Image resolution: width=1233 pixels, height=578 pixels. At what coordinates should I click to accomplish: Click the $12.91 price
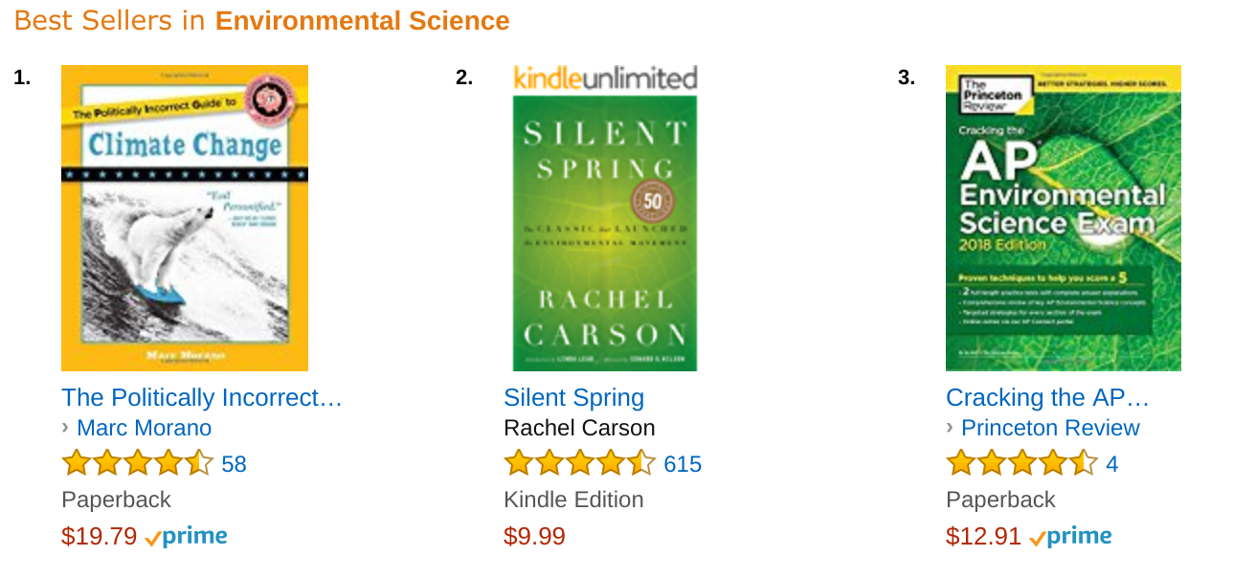click(983, 536)
